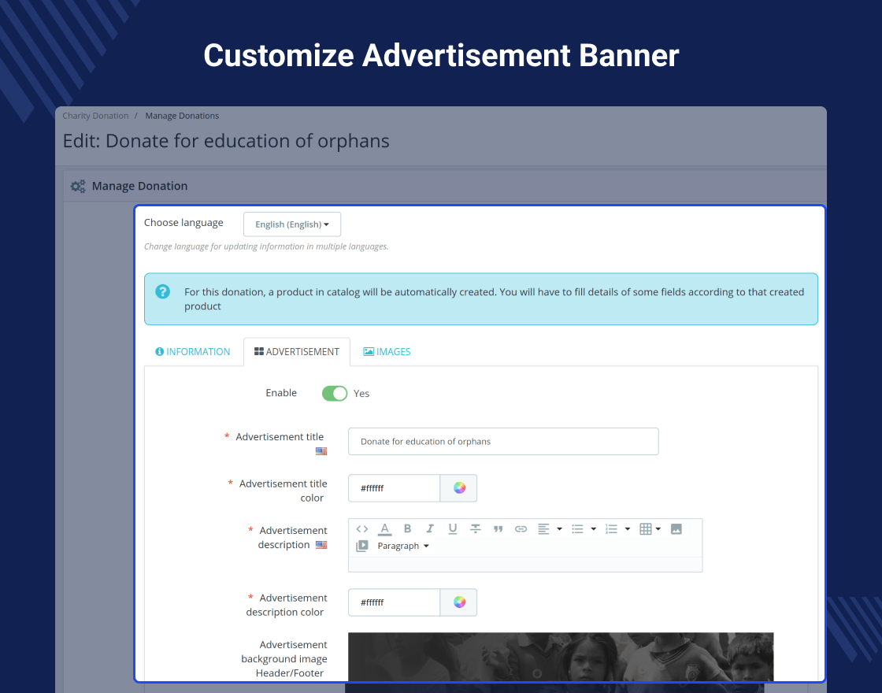This screenshot has height=693, width=882.
Task: Click the insert media icon
Action: click(x=362, y=546)
